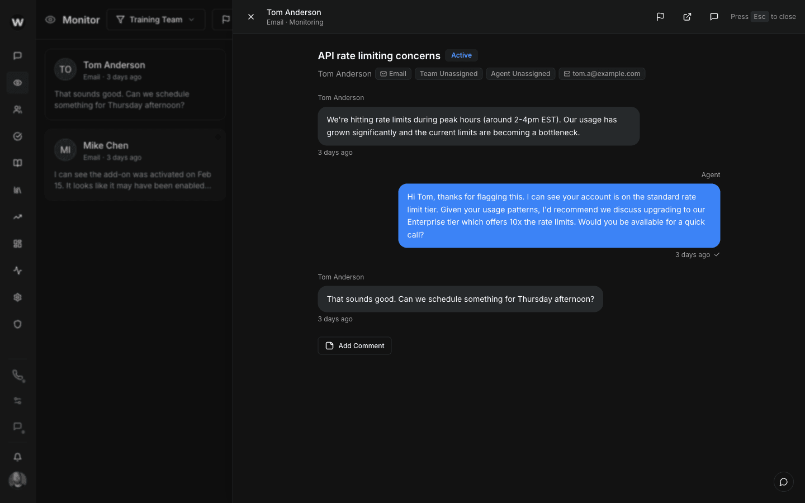Click the tasks checkmark icon in sidebar
Image resolution: width=805 pixels, height=503 pixels.
17,136
